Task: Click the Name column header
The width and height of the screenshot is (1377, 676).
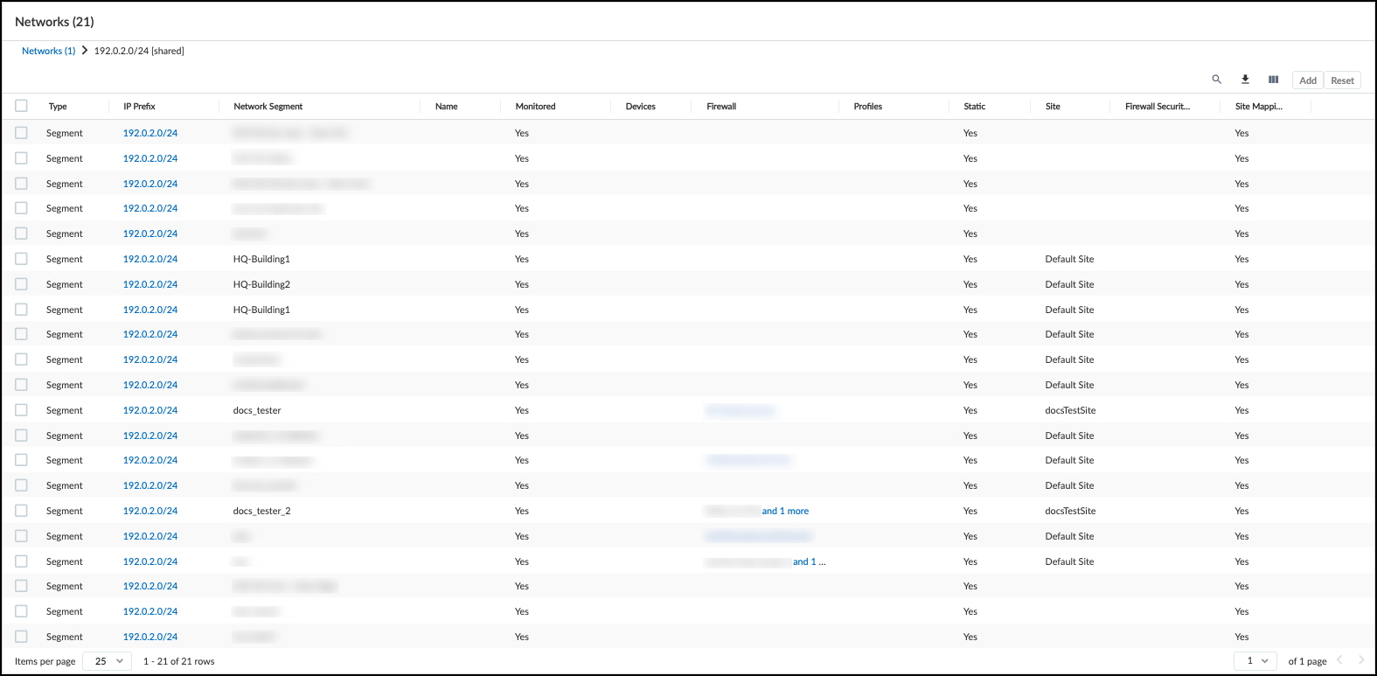Action: coord(446,107)
